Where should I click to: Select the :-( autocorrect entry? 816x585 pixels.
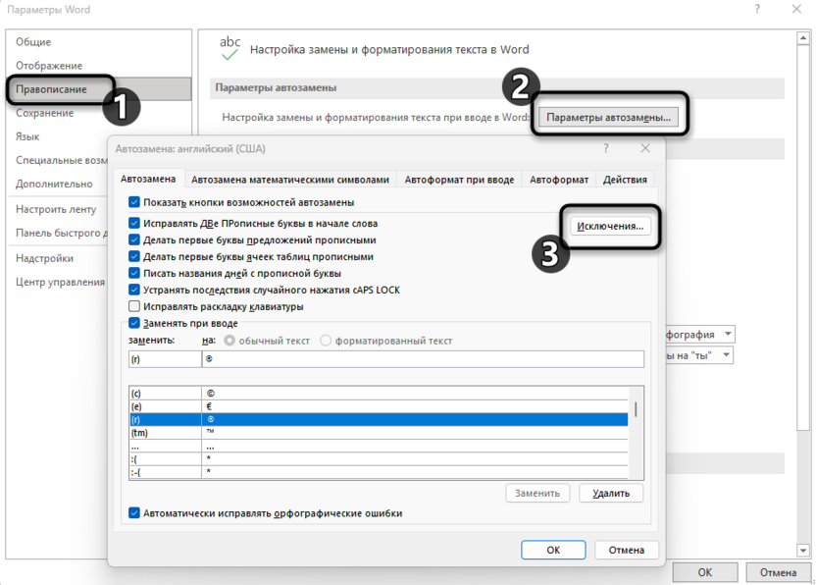pos(379,472)
